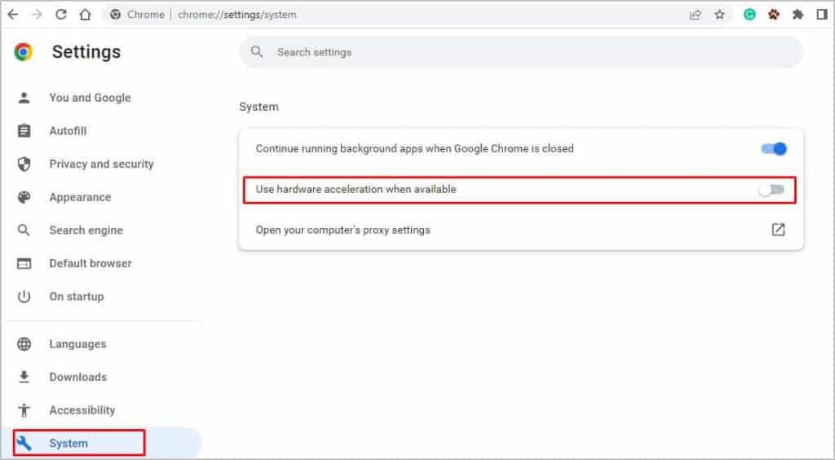Click the browser forward arrow
835x460 pixels.
coord(37,15)
